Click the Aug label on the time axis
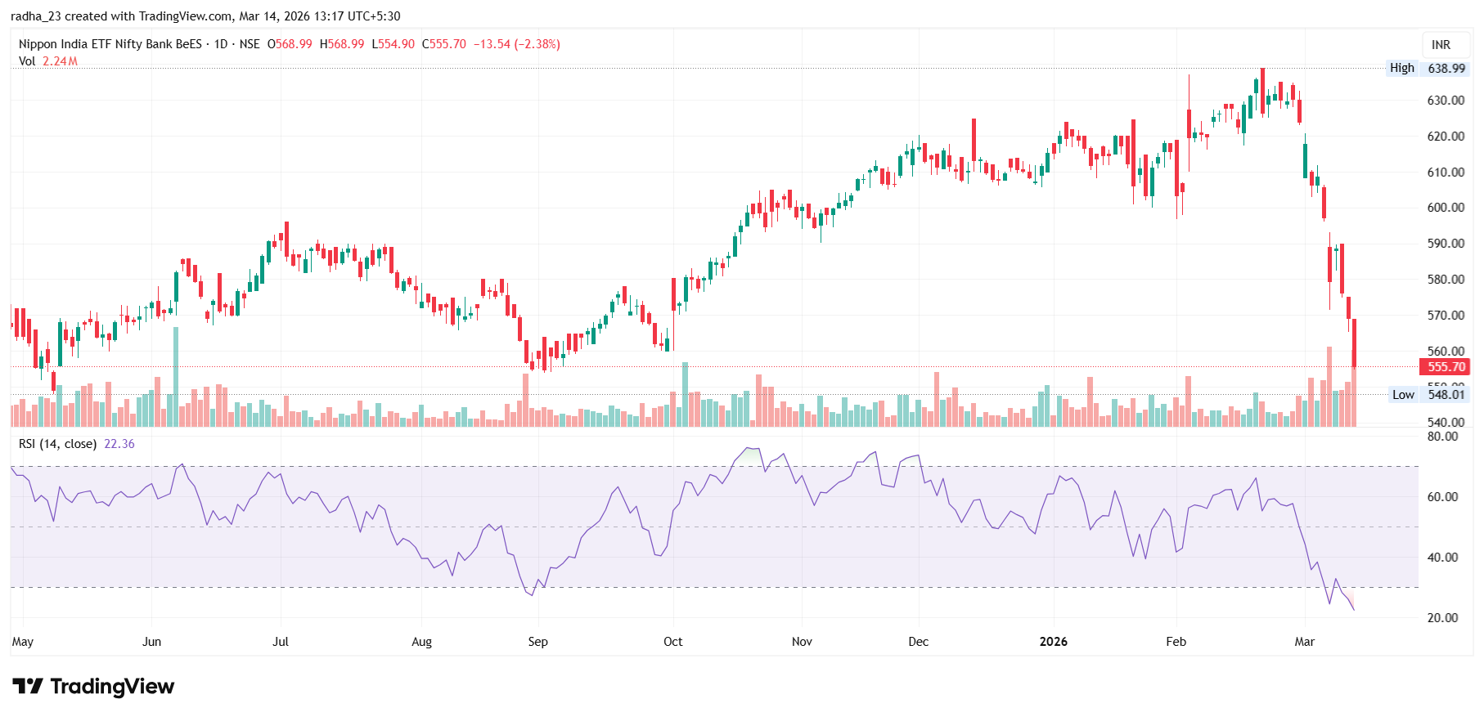The height and width of the screenshot is (717, 1484). pos(421,642)
